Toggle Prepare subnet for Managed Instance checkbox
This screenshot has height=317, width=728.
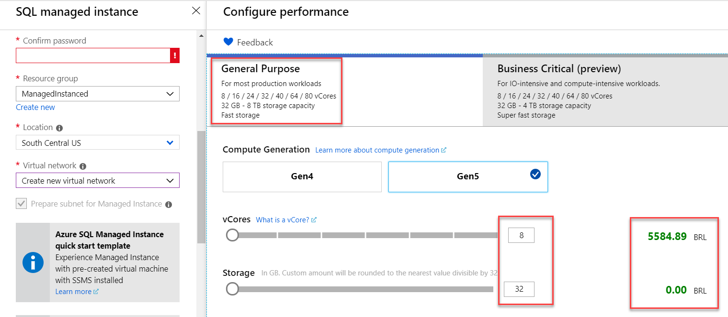[22, 204]
